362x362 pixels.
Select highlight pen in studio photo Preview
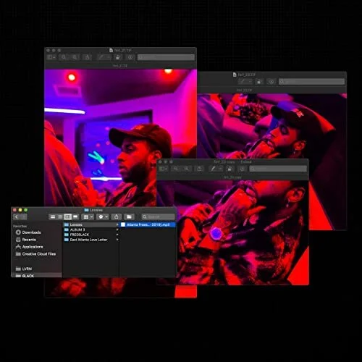click(101, 57)
